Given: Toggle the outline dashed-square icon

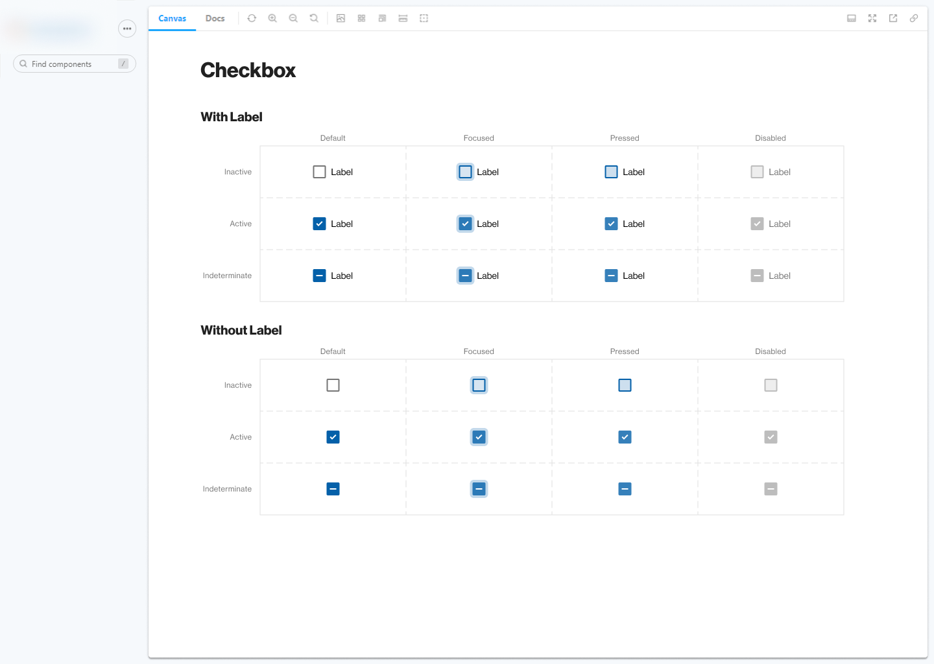Looking at the screenshot, I should (x=424, y=18).
